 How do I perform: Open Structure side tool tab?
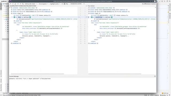coord(1,74)
